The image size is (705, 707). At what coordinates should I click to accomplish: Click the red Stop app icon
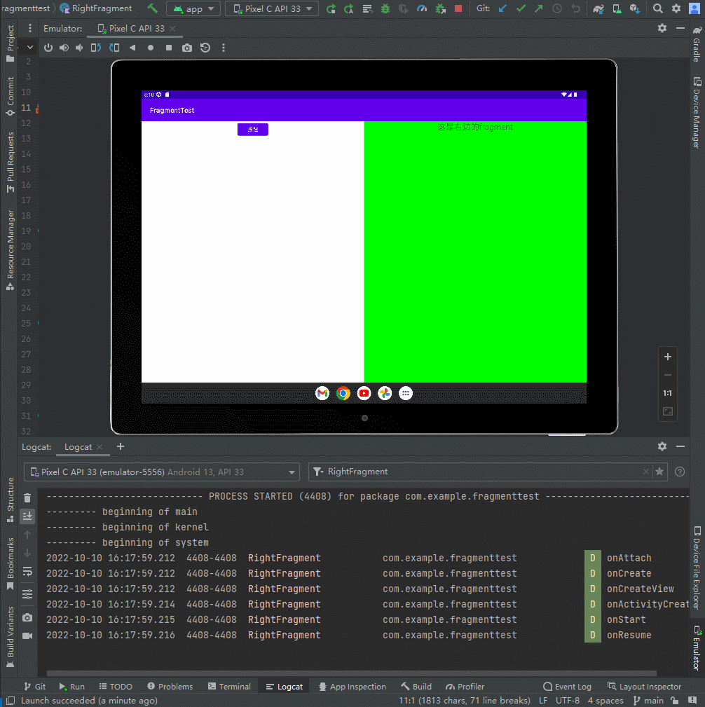[x=458, y=8]
